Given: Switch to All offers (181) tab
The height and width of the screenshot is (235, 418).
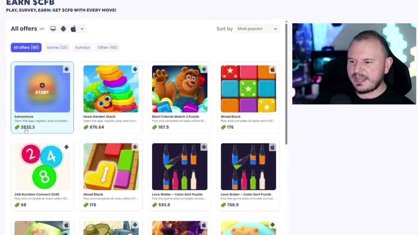Looking at the screenshot, I should (26, 47).
